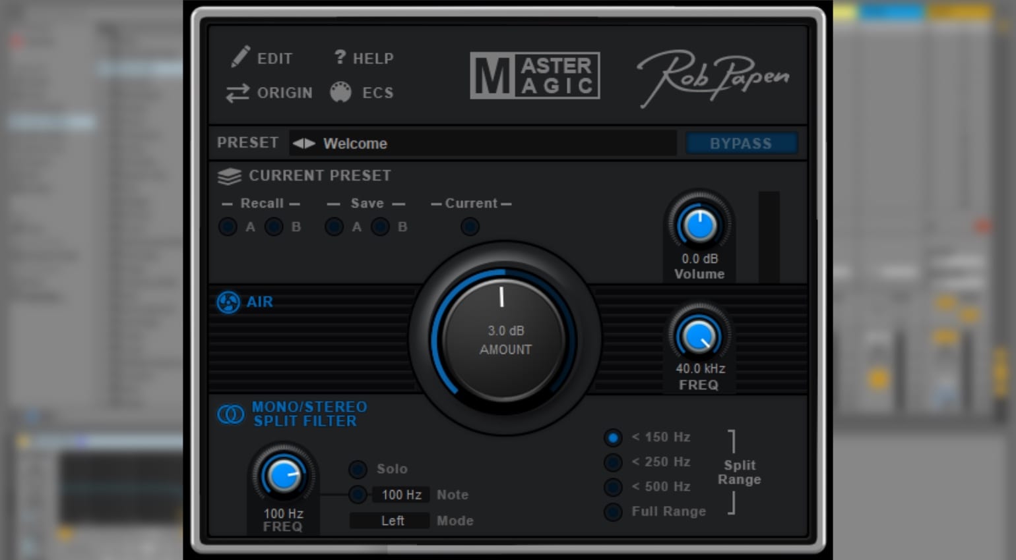Click the large AMOUNT knob

pos(505,339)
